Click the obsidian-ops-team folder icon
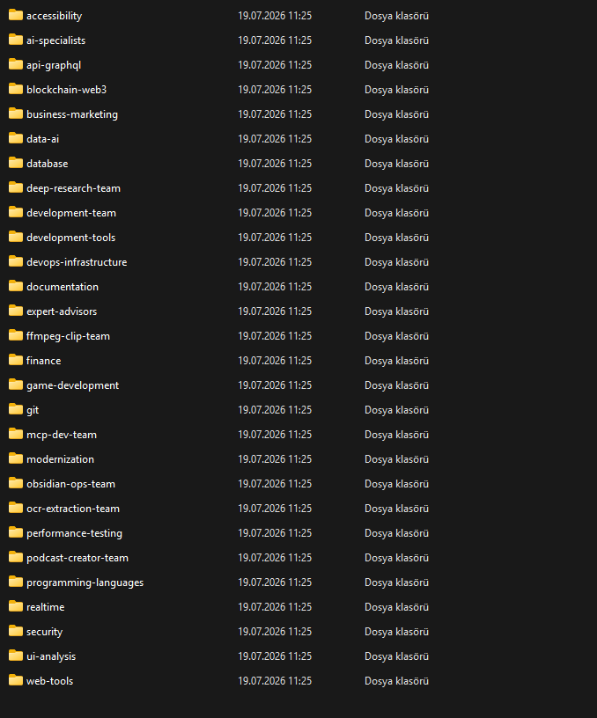This screenshot has width=597, height=718. [x=16, y=484]
